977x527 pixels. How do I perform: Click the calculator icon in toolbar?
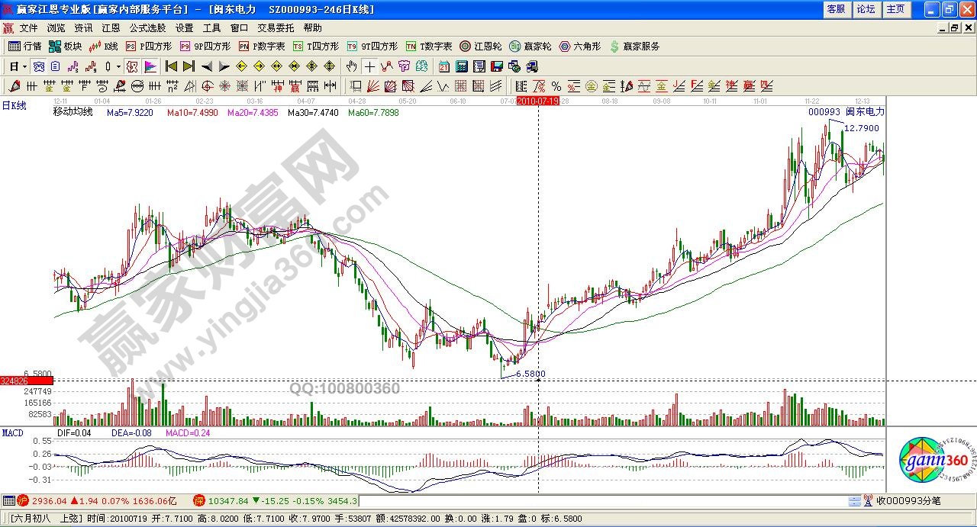(461, 66)
